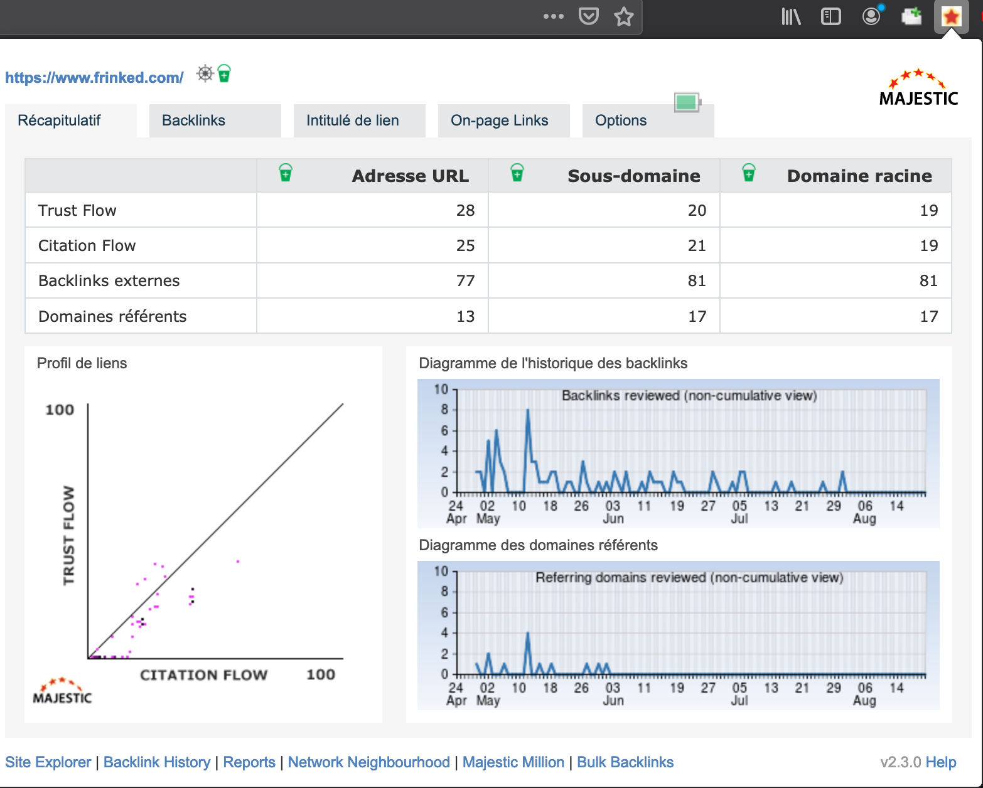Image resolution: width=983 pixels, height=788 pixels.
Task: Click green bucket icon beside the URL
Action: click(224, 73)
